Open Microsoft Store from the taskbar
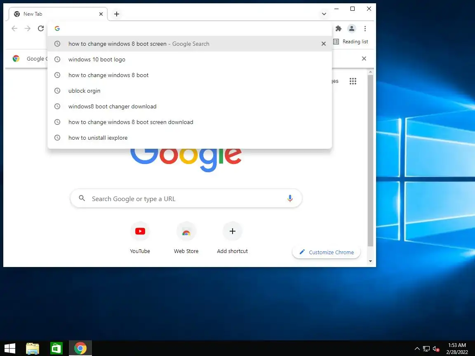Image resolution: width=475 pixels, height=356 pixels. (x=56, y=349)
